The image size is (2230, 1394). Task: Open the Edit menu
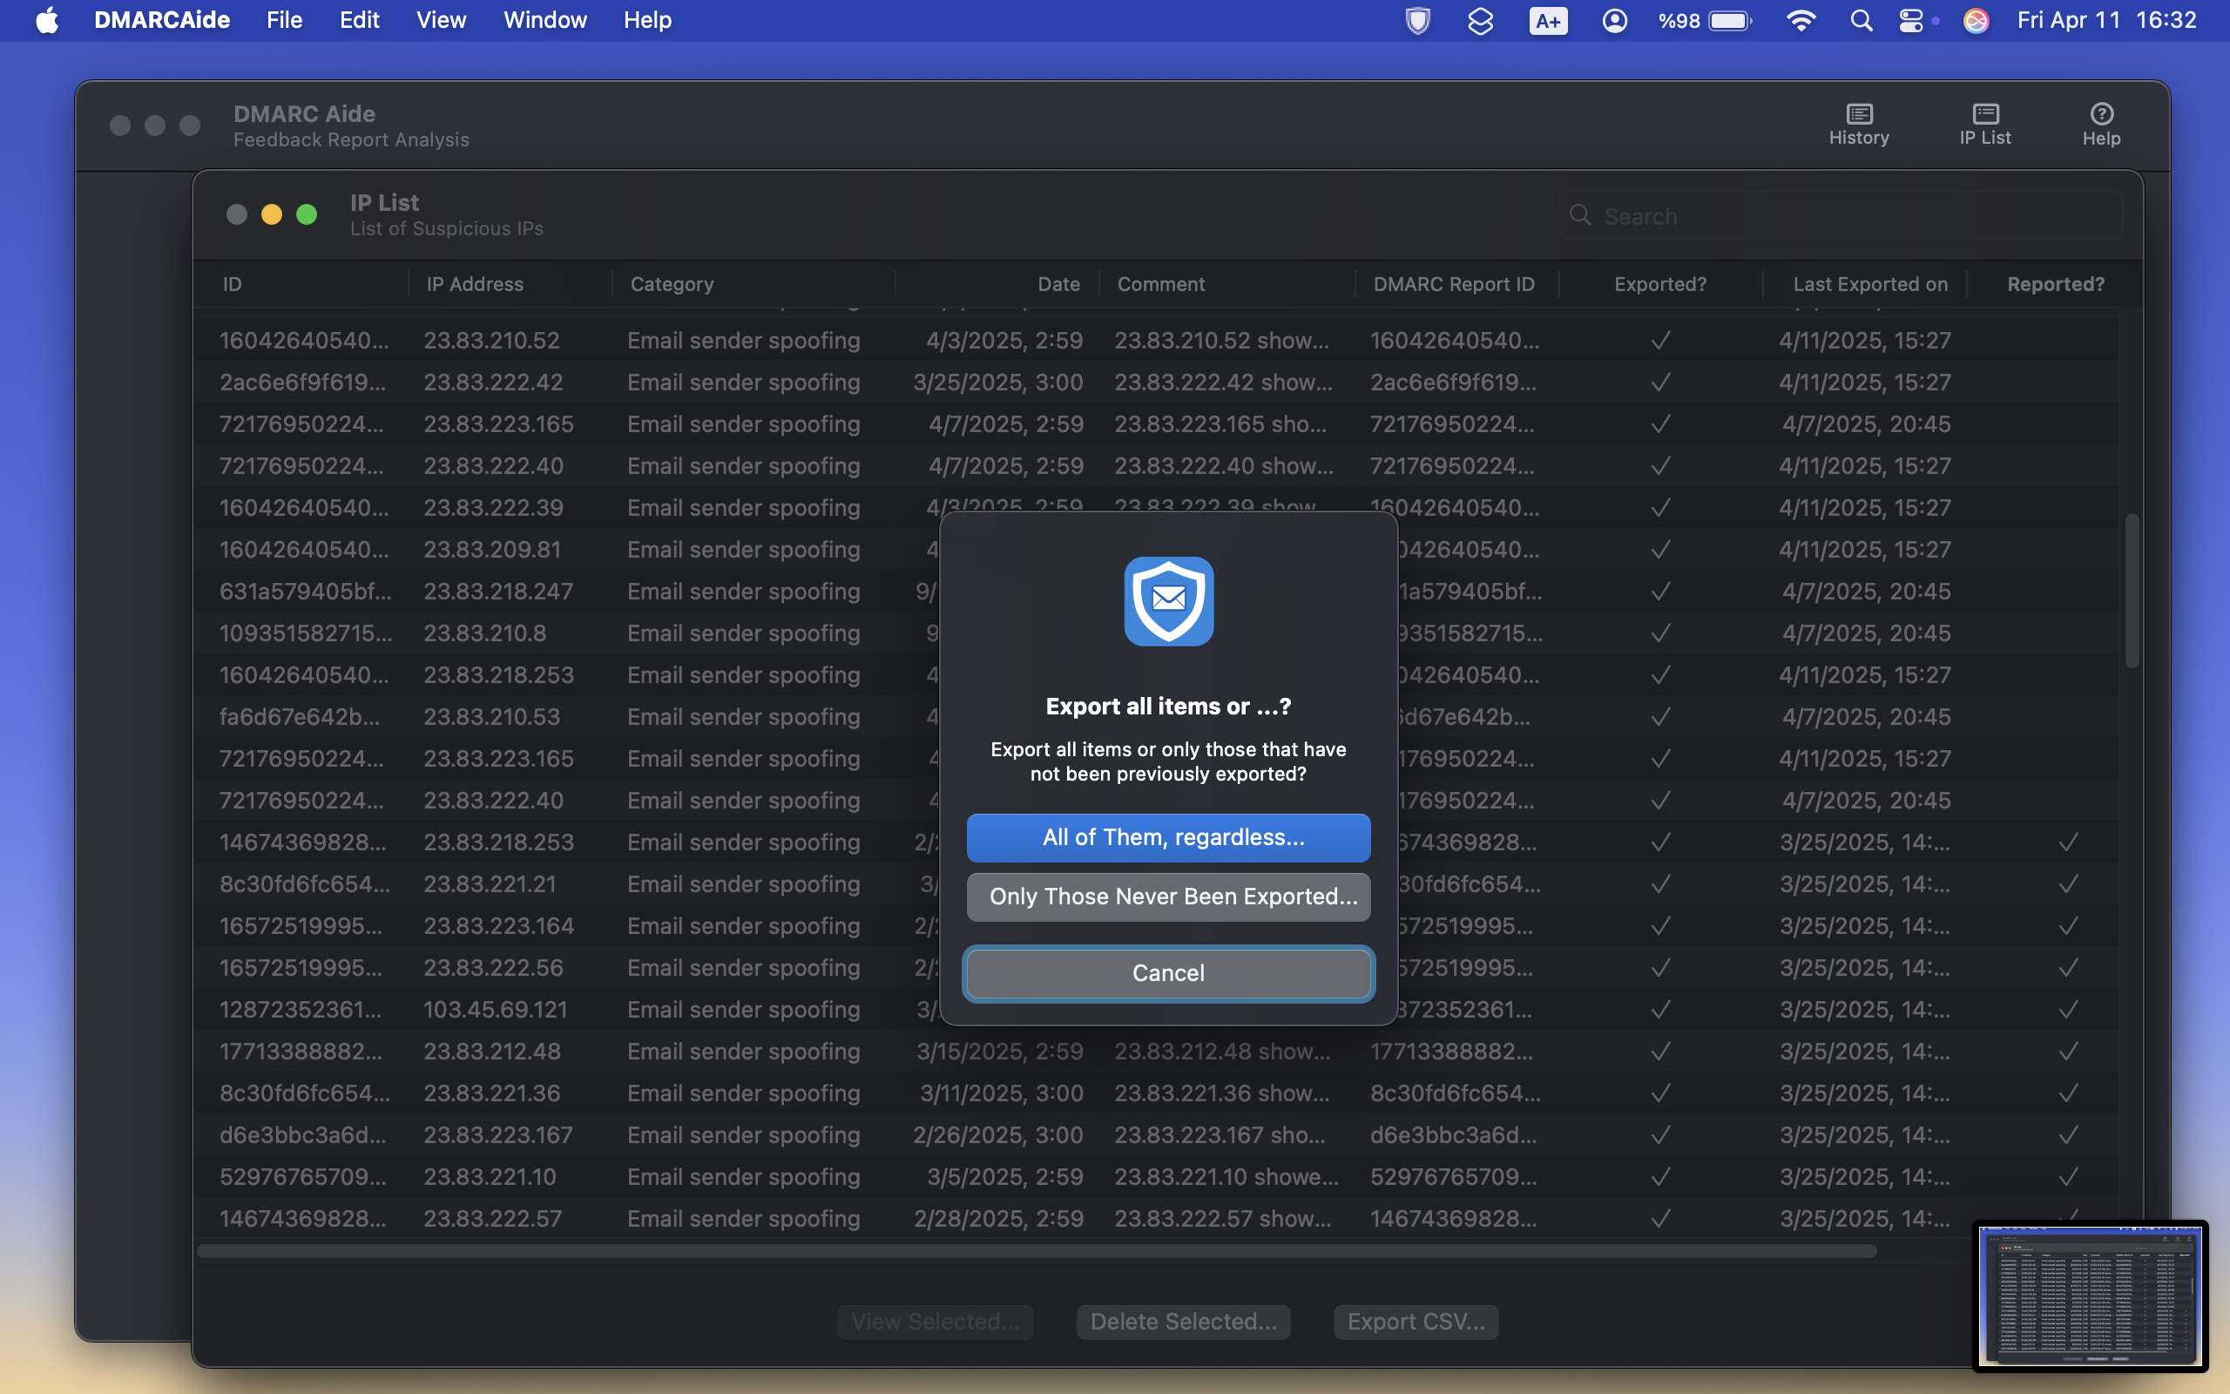coord(359,20)
